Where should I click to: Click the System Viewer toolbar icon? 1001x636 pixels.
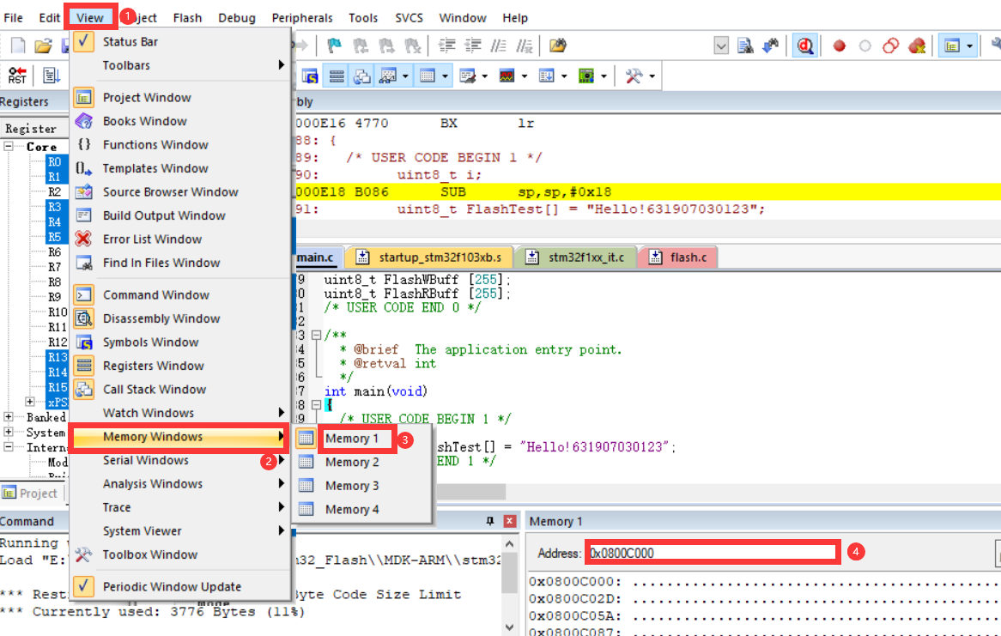click(586, 76)
